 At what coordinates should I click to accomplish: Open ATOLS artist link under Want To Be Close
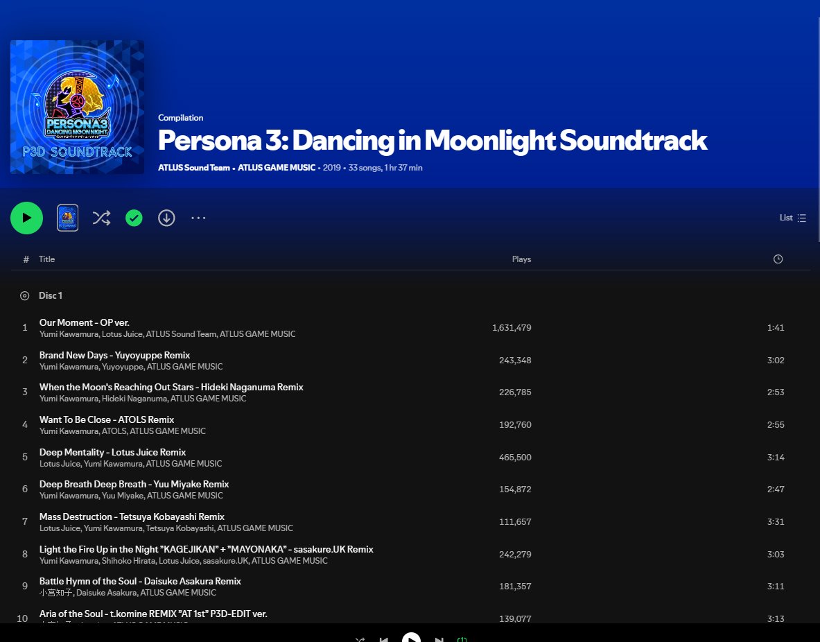114,431
